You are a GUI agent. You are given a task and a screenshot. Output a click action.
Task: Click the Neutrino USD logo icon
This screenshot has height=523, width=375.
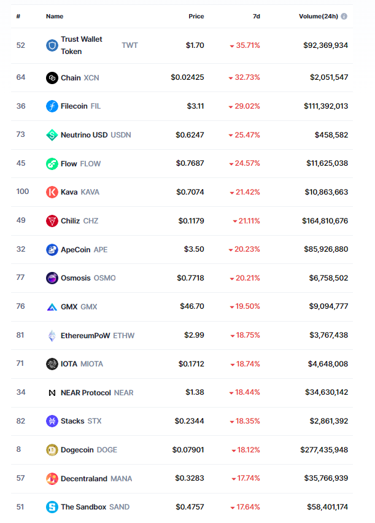pyautogui.click(x=52, y=135)
